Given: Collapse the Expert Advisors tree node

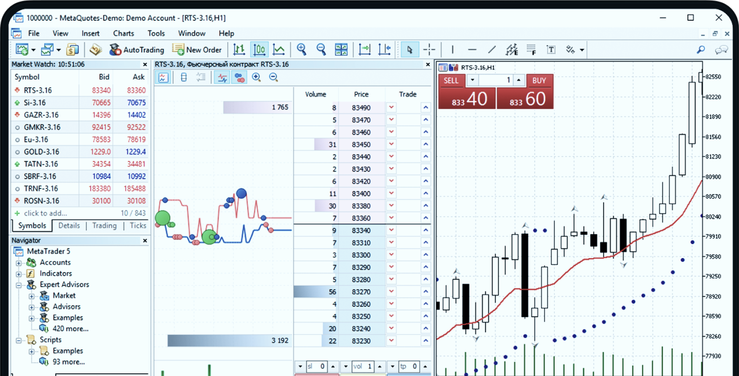Looking at the screenshot, I should pos(19,285).
